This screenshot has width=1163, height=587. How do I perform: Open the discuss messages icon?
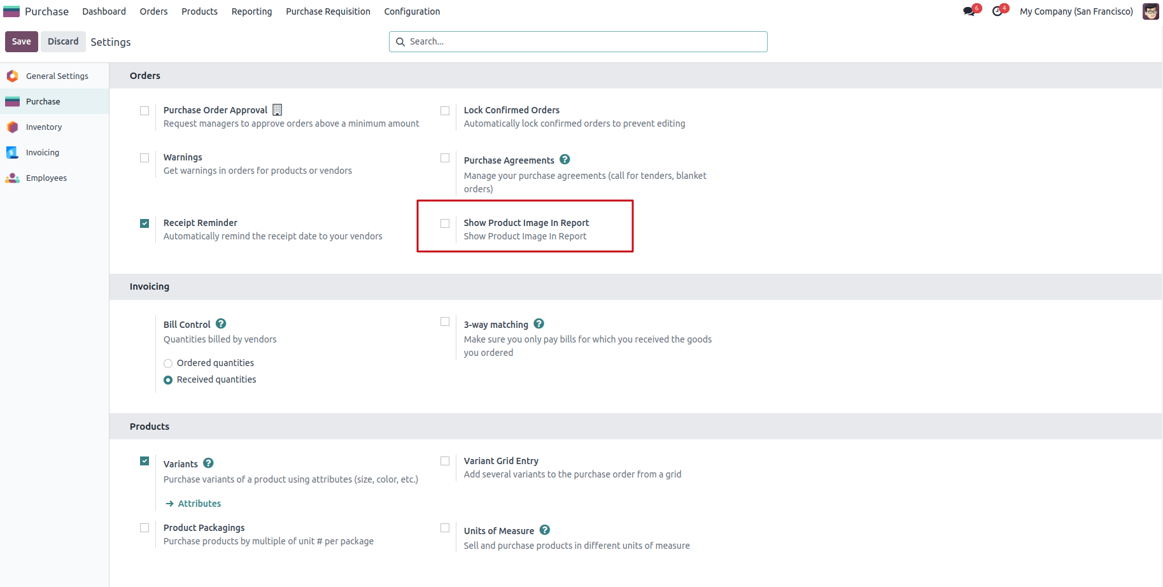coord(969,11)
